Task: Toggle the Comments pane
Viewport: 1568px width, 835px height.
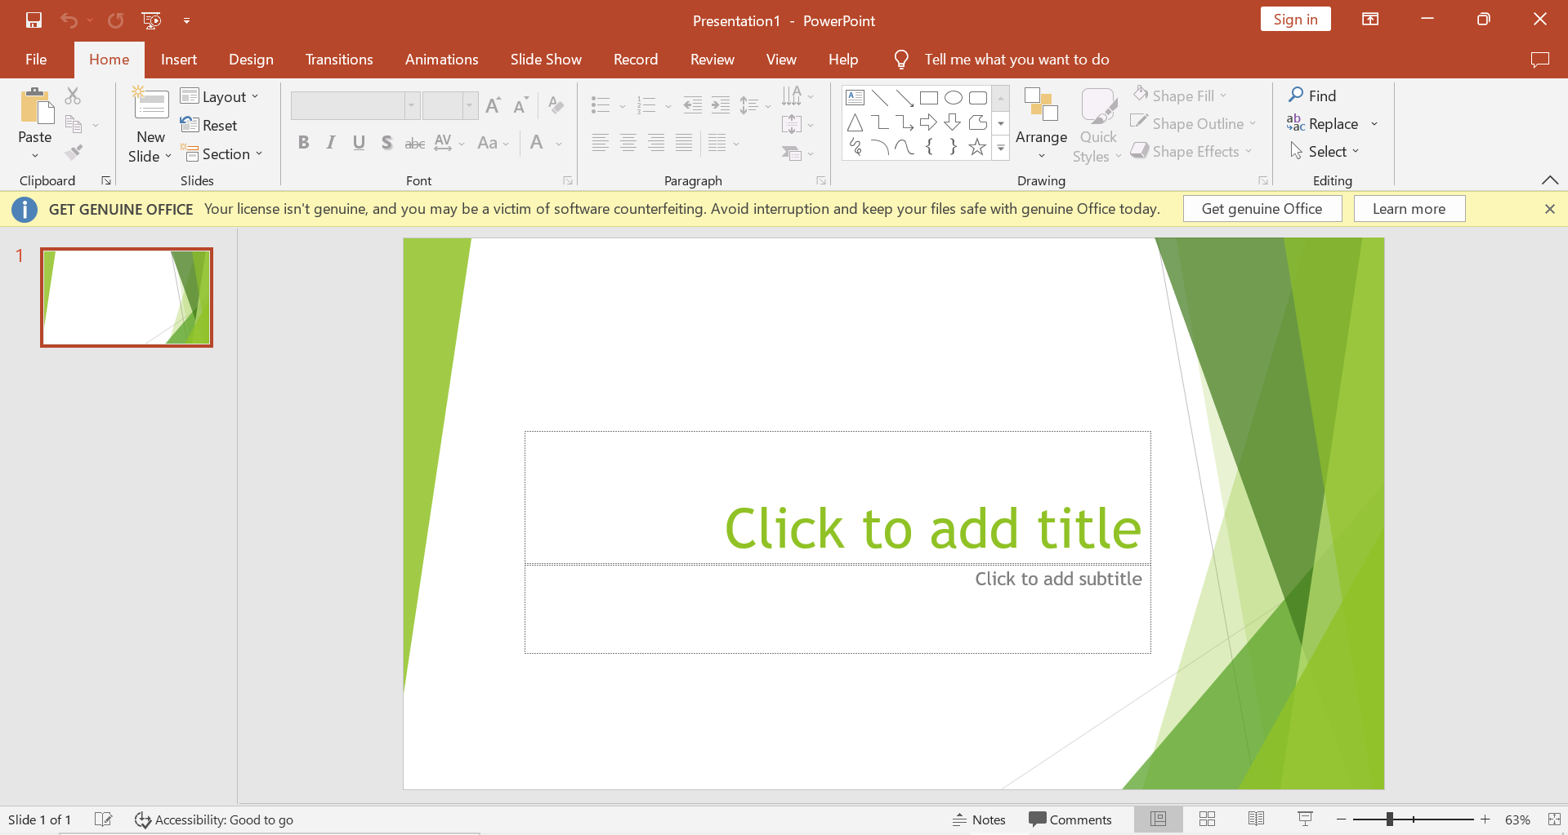Action: [x=1070, y=819]
